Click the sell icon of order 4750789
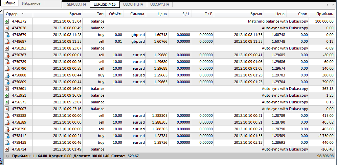This screenshot has height=165, width=337. [x=7, y=62]
